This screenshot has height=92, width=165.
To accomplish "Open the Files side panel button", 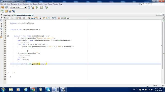I will click(1, 19).
